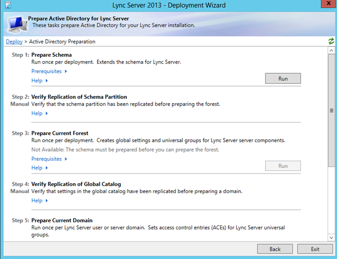
Task: Expand Prerequisites under Prepare Schema
Action: [x=49, y=71]
